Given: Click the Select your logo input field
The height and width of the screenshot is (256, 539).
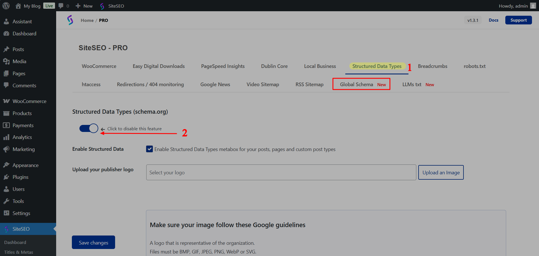Looking at the screenshot, I should click(281, 172).
